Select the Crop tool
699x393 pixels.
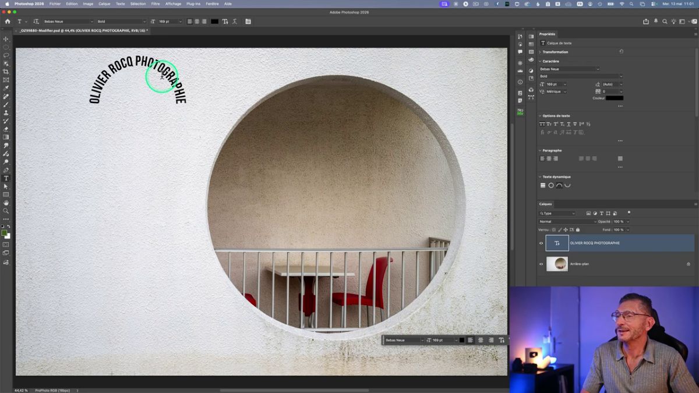(x=6, y=72)
